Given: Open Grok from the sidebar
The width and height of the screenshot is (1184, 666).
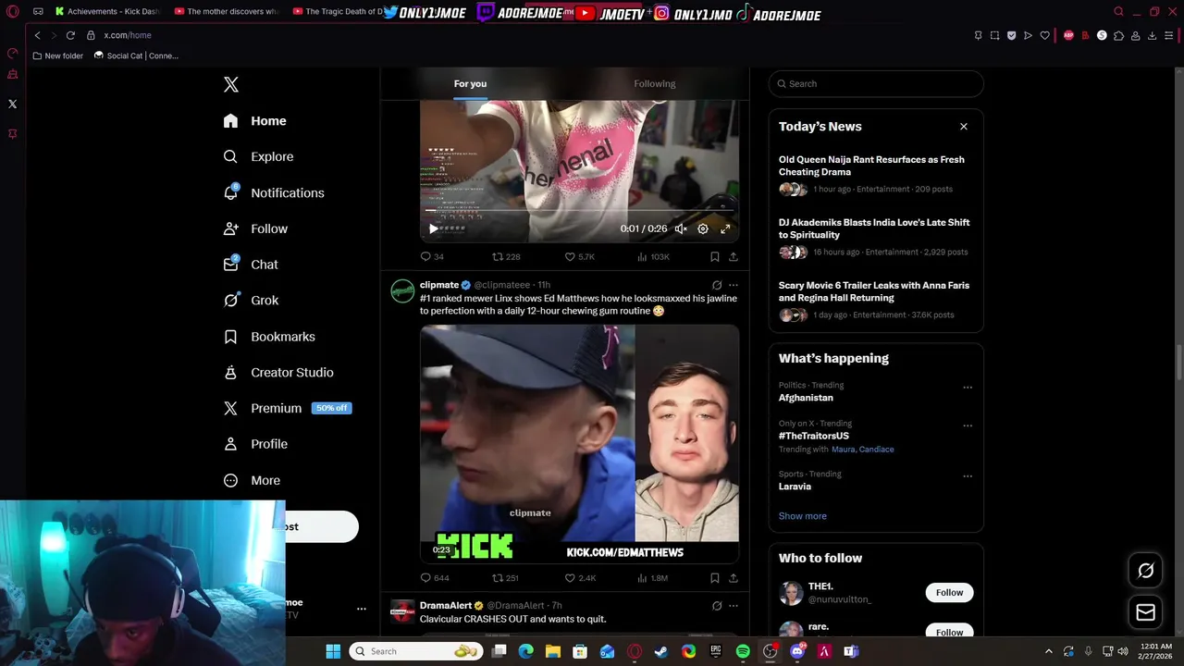Looking at the screenshot, I should coord(251,301).
